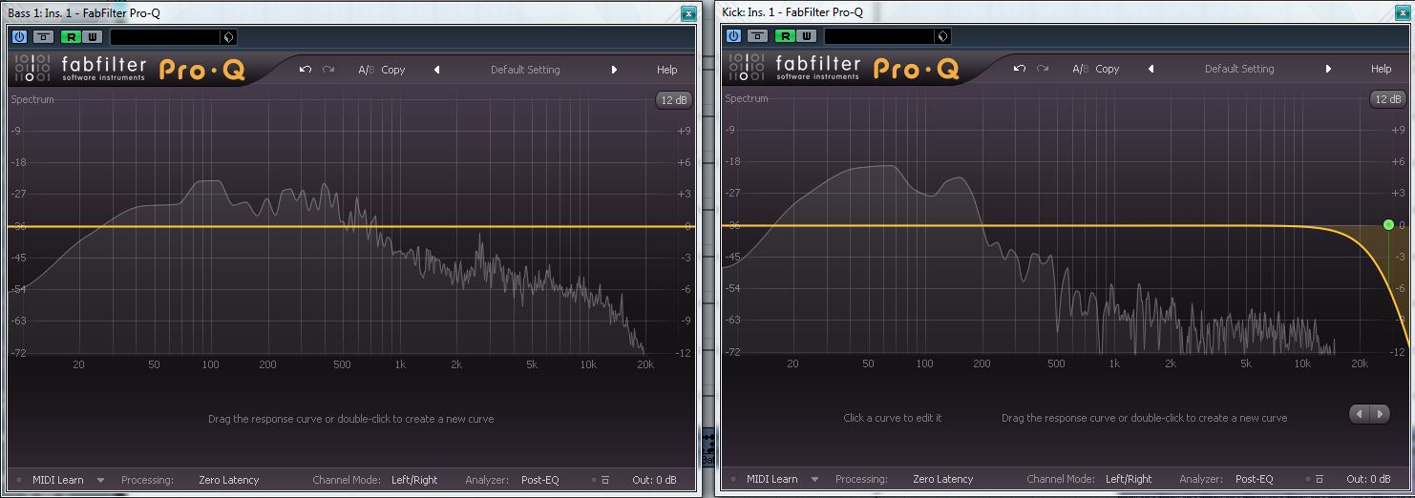Viewport: 1415px width, 498px height.
Task: Switch the A/B state in Kick Pro-Q
Action: pyautogui.click(x=1081, y=69)
